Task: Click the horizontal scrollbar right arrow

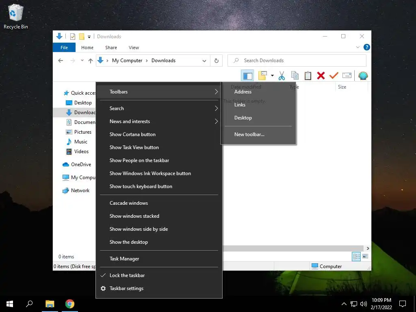Action: [x=368, y=248]
